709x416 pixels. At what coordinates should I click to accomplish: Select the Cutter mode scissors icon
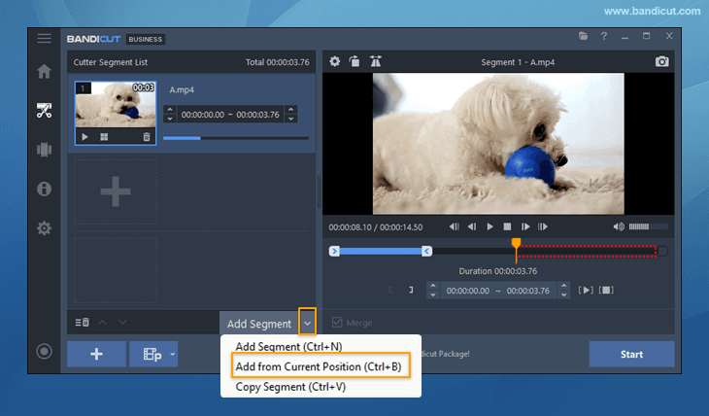[44, 110]
